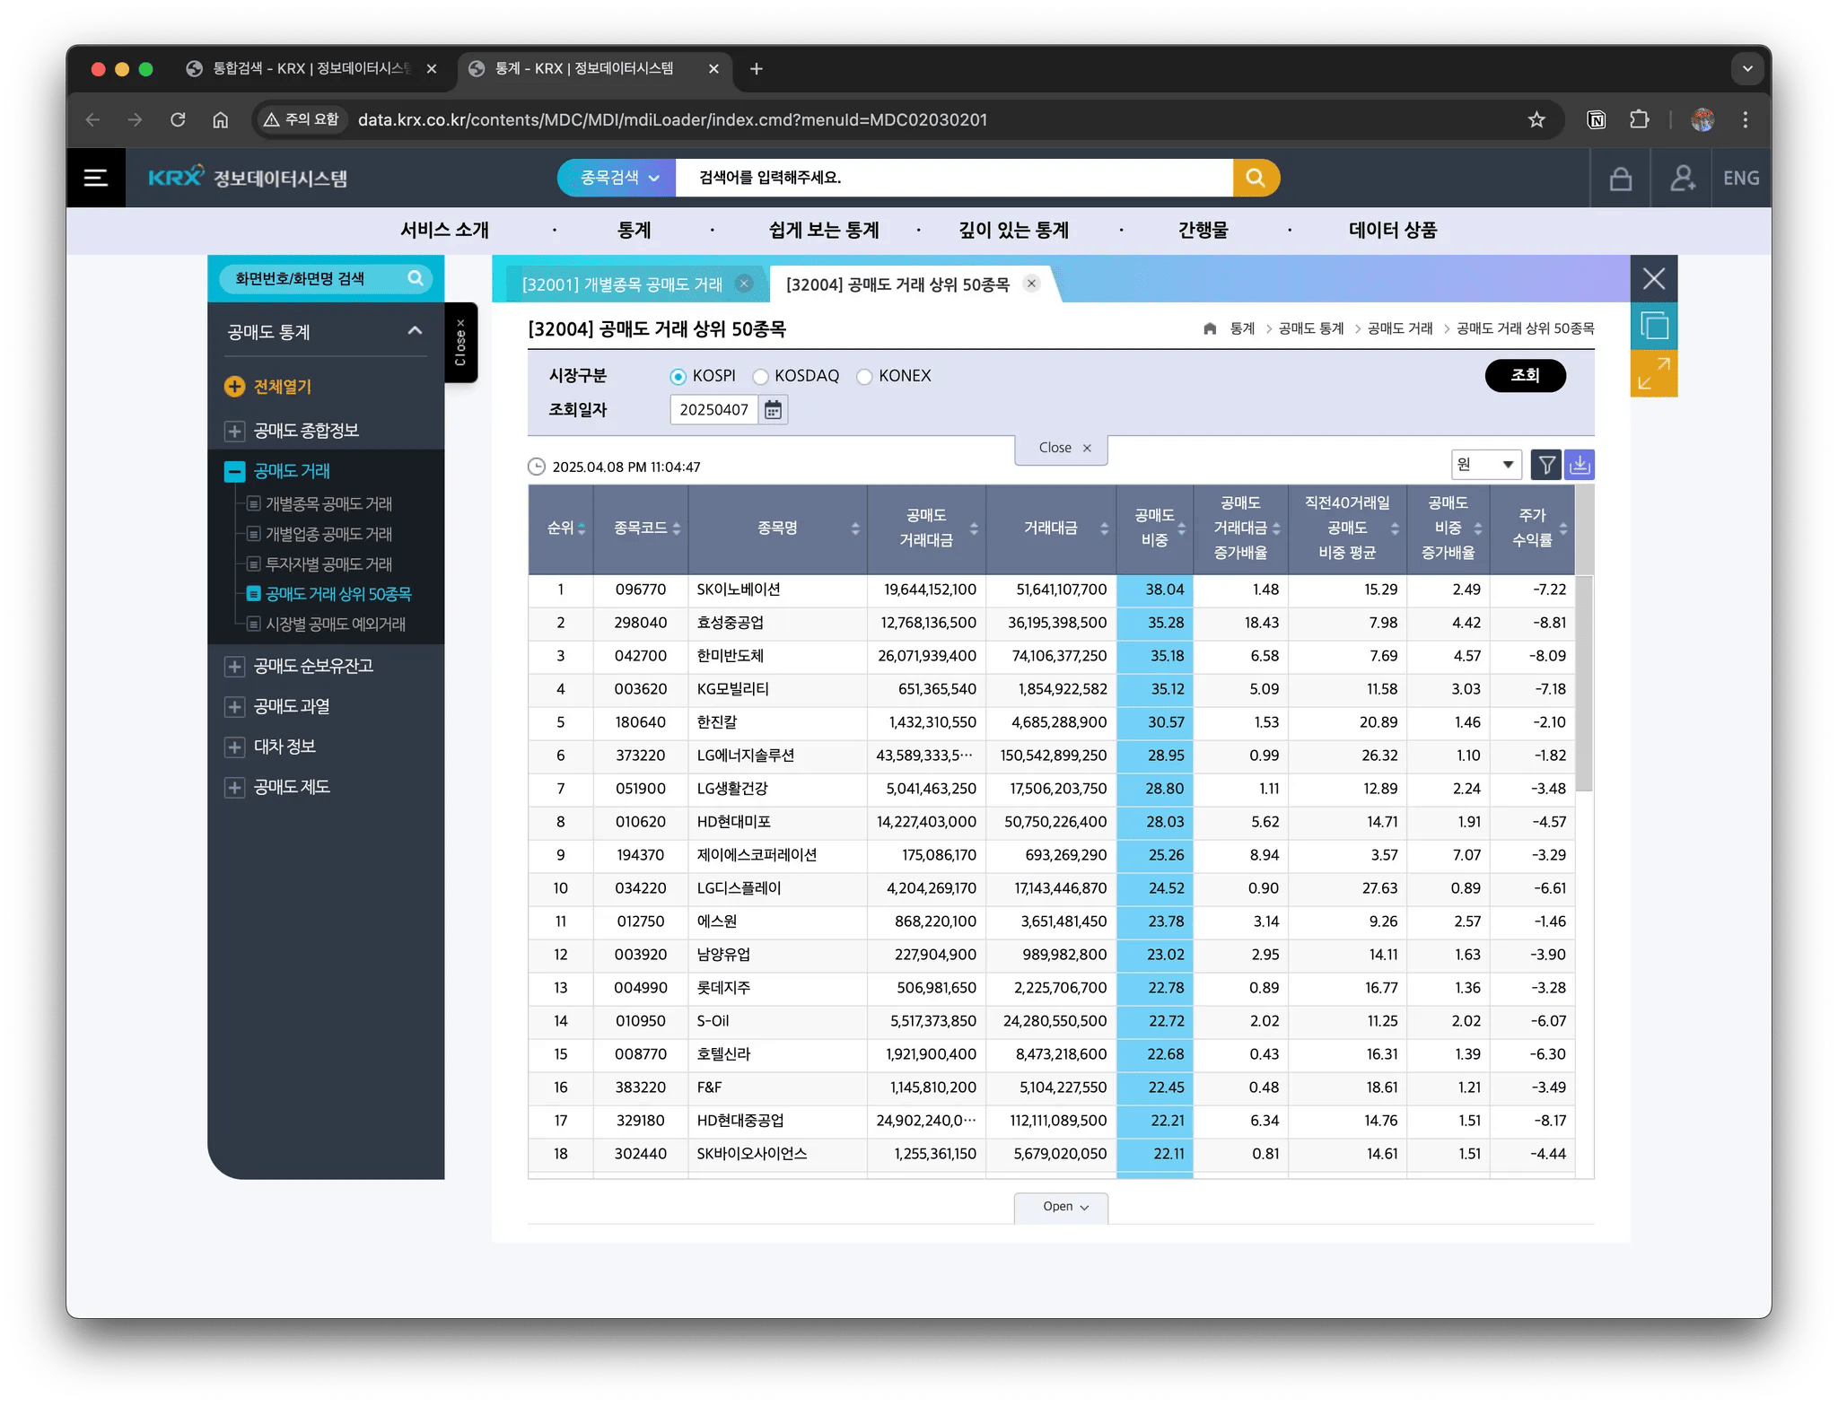This screenshot has width=1838, height=1406.
Task: Click the black 조회 button
Action: (x=1525, y=375)
